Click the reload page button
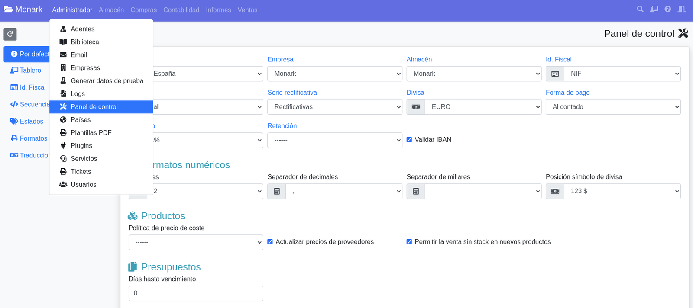 click(10, 34)
